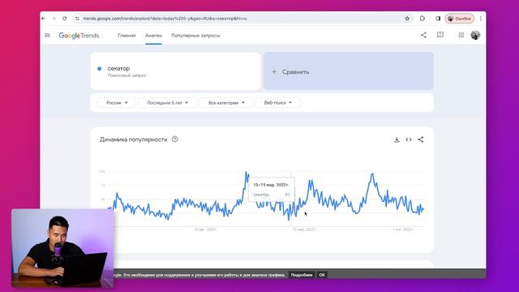Open the browser three-dot menu

pyautogui.click(x=481, y=19)
